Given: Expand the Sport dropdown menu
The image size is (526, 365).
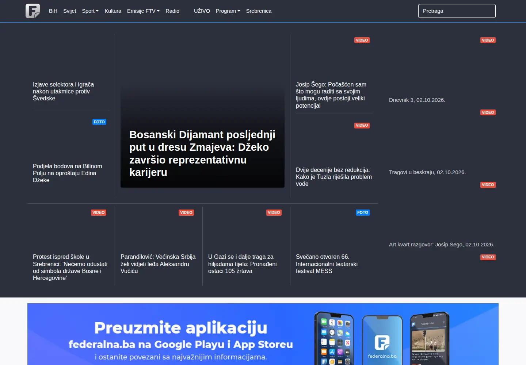Looking at the screenshot, I should click(90, 11).
